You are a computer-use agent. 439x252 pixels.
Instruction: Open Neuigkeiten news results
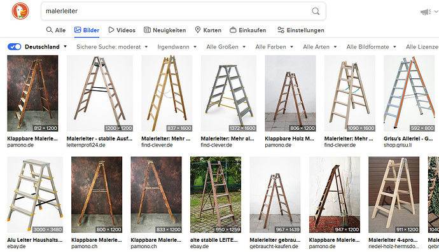point(165,31)
